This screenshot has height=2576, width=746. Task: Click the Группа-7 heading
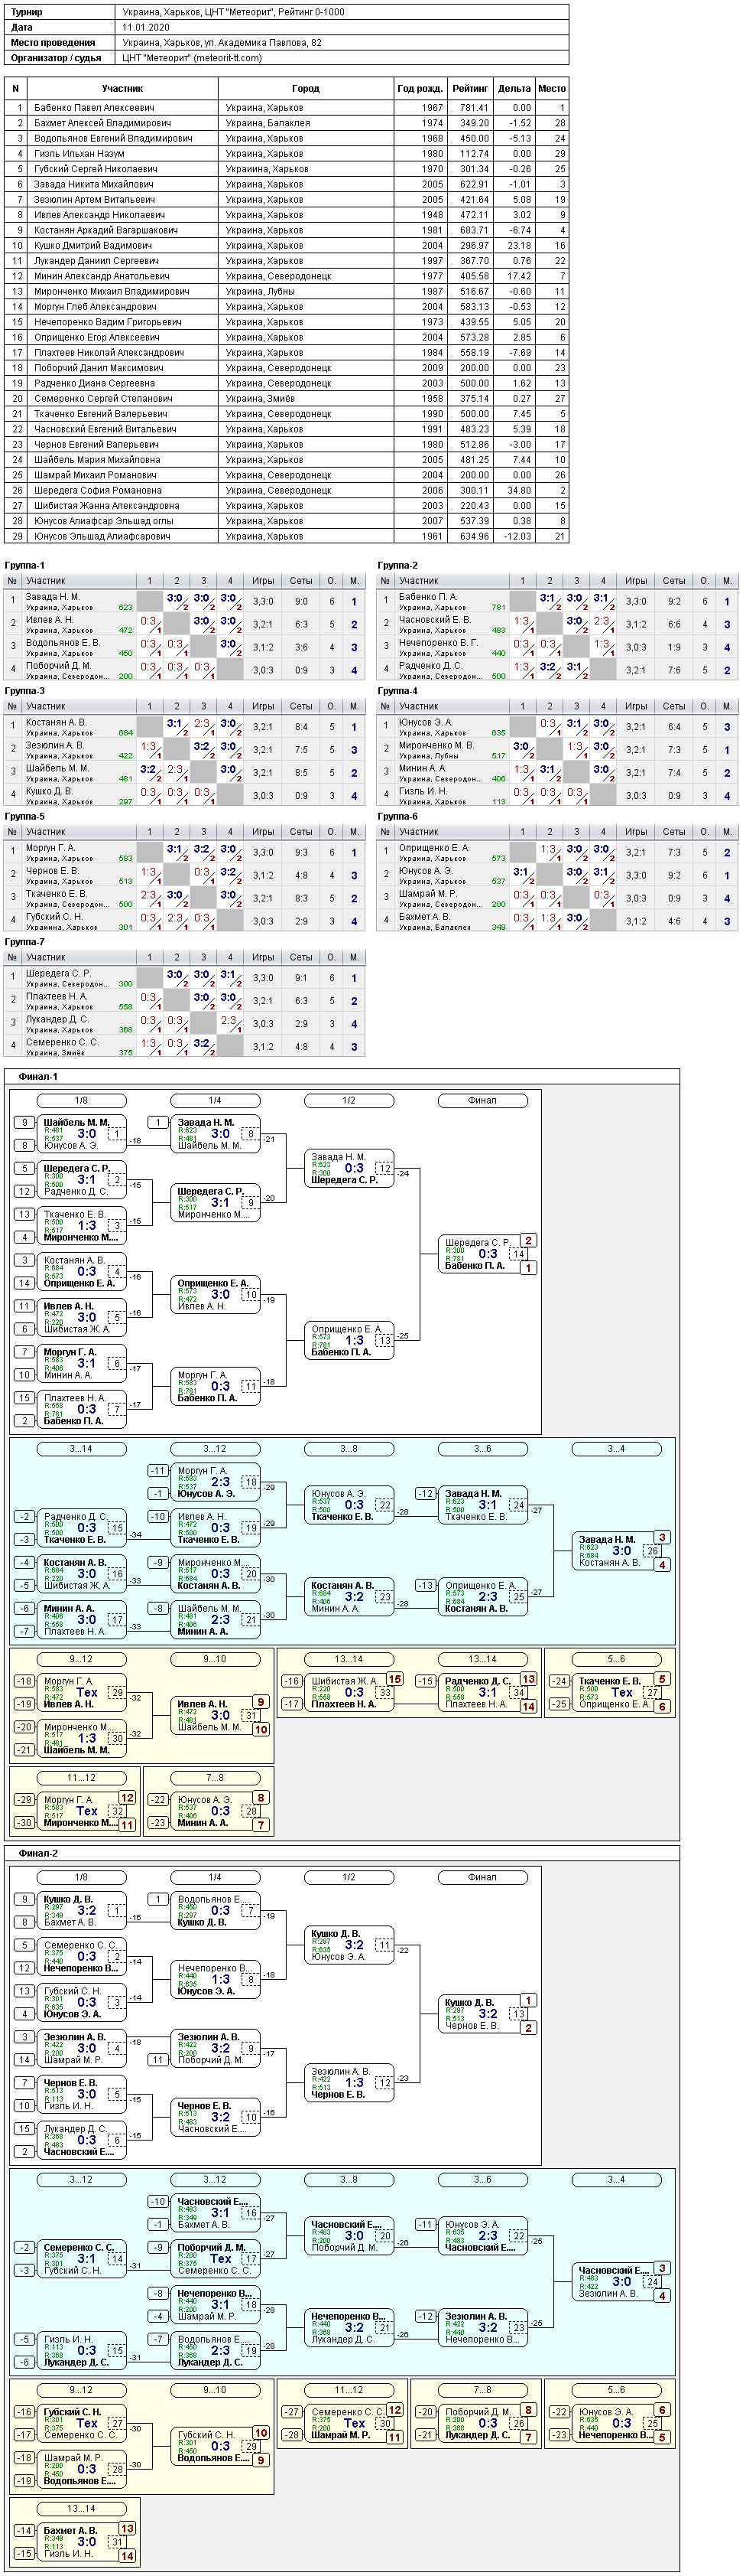[x=25, y=942]
